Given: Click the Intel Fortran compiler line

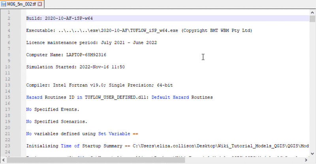Looking at the screenshot, I should click(x=99, y=85).
